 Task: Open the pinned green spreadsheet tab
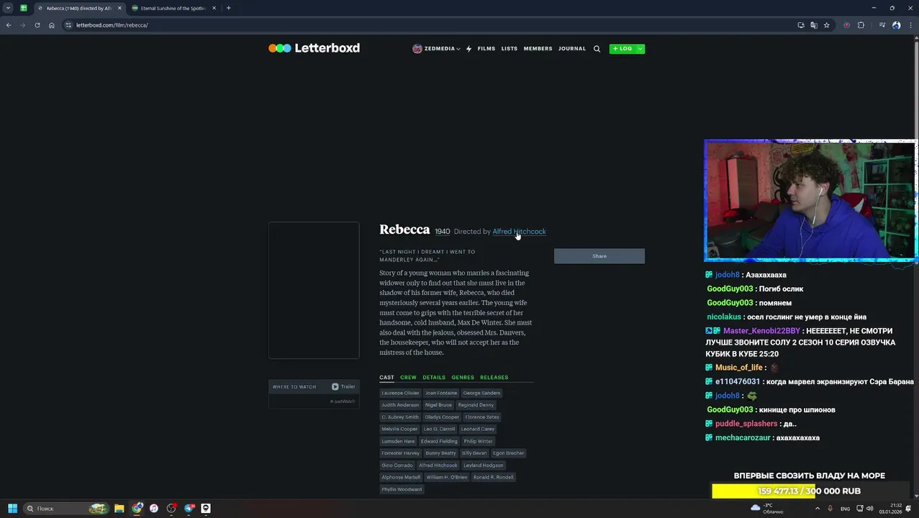[24, 8]
